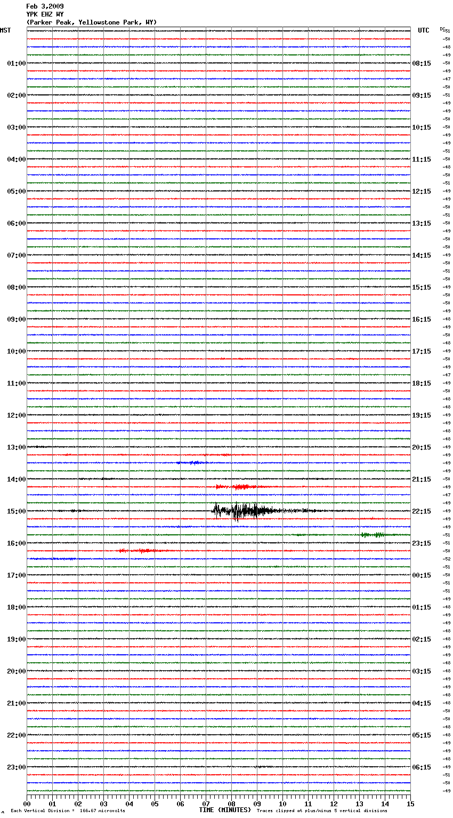Click the '02:15' UTC time label
This screenshot has width=453, height=818.
point(422,639)
